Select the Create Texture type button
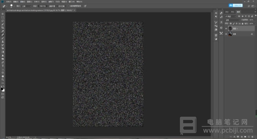257x139 pixels. pyautogui.click(x=52, y=6)
